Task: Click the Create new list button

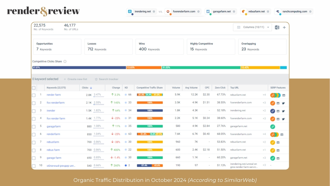Action: (76, 79)
